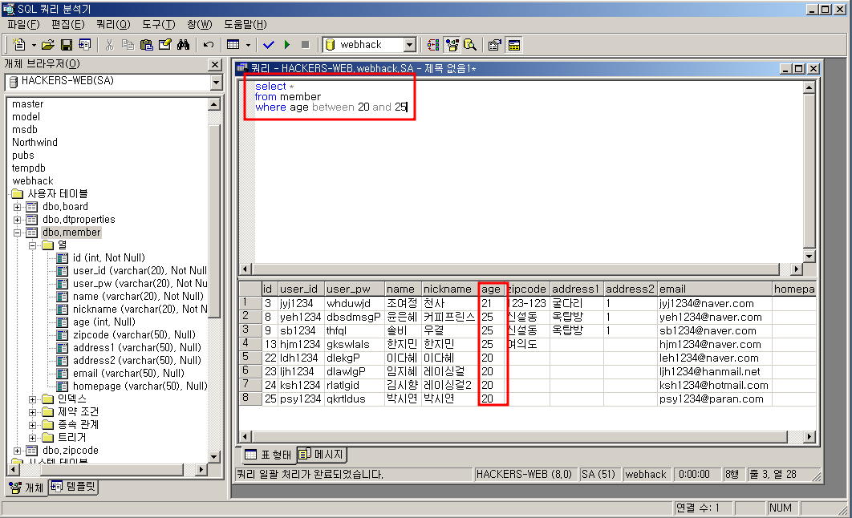Expand the dbo.zipcode table node
The height and width of the screenshot is (518, 852).
(18, 451)
